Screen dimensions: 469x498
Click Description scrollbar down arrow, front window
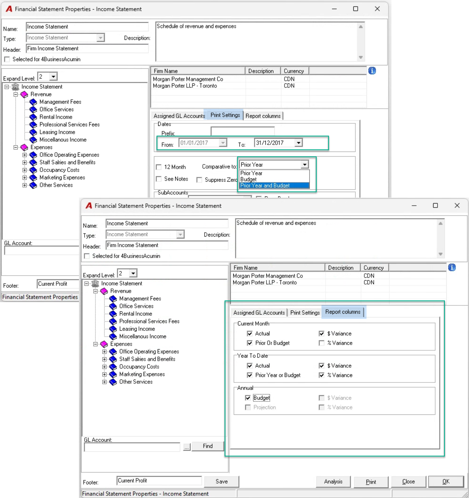coord(440,254)
